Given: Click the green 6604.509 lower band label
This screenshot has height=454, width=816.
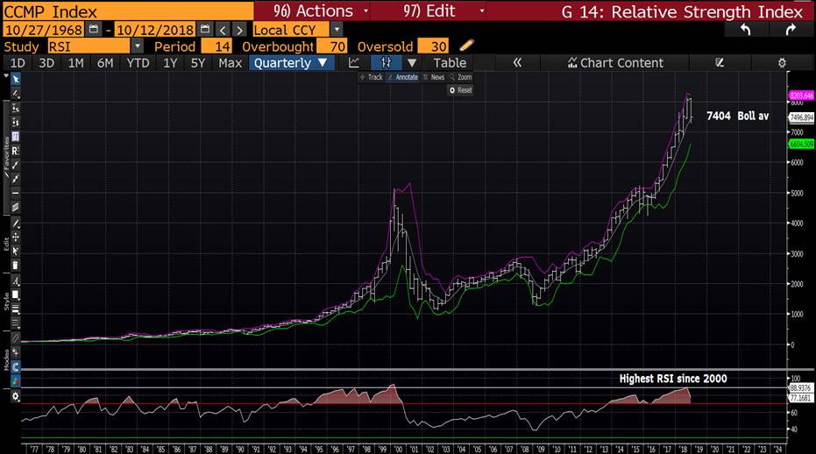Looking at the screenshot, I should pos(801,144).
